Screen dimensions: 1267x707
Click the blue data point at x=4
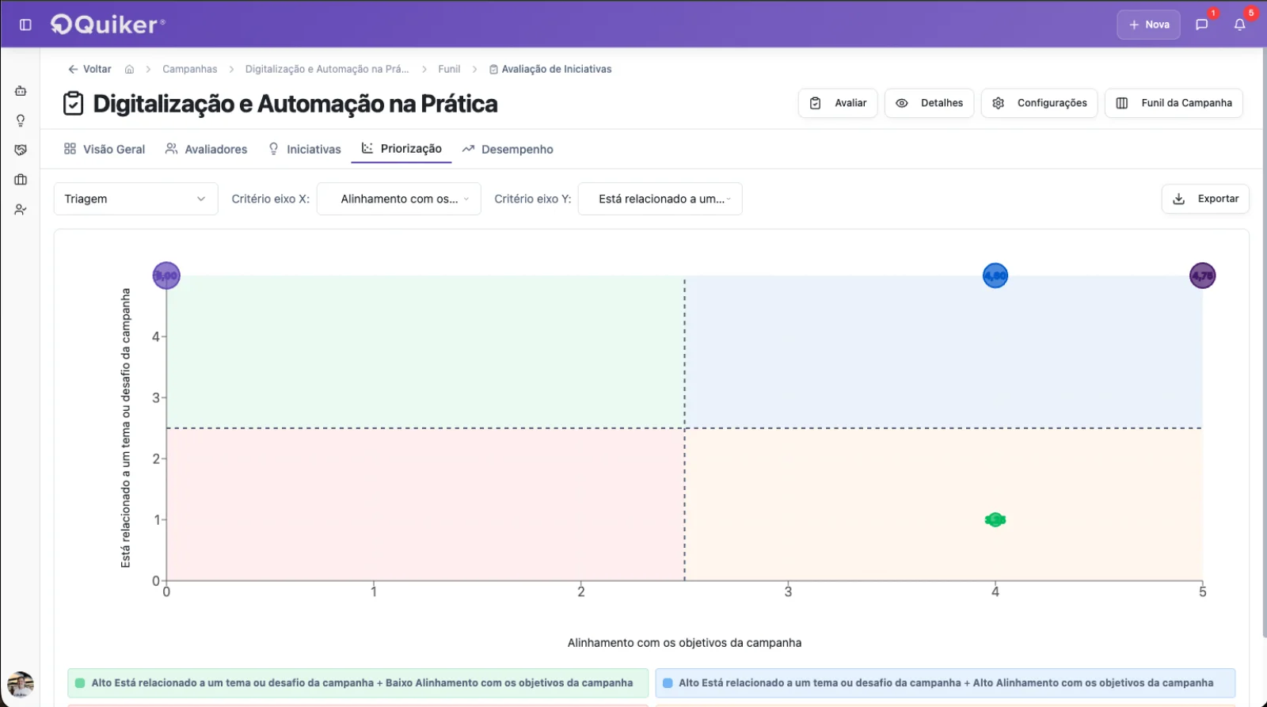pyautogui.click(x=995, y=276)
